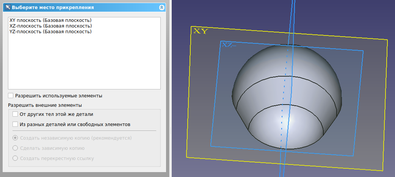Click the blue XZ plane label in viewport
Screen dimensions: 395x177
point(229,45)
